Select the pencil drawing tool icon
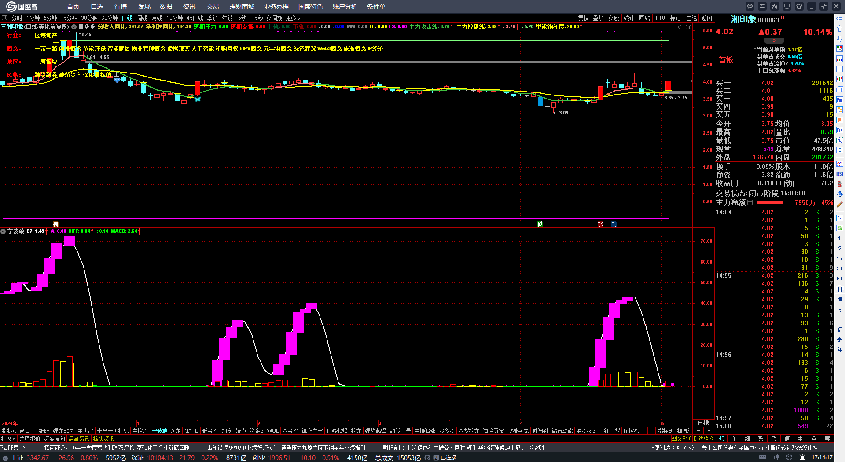The height and width of the screenshot is (462, 845). 840,204
